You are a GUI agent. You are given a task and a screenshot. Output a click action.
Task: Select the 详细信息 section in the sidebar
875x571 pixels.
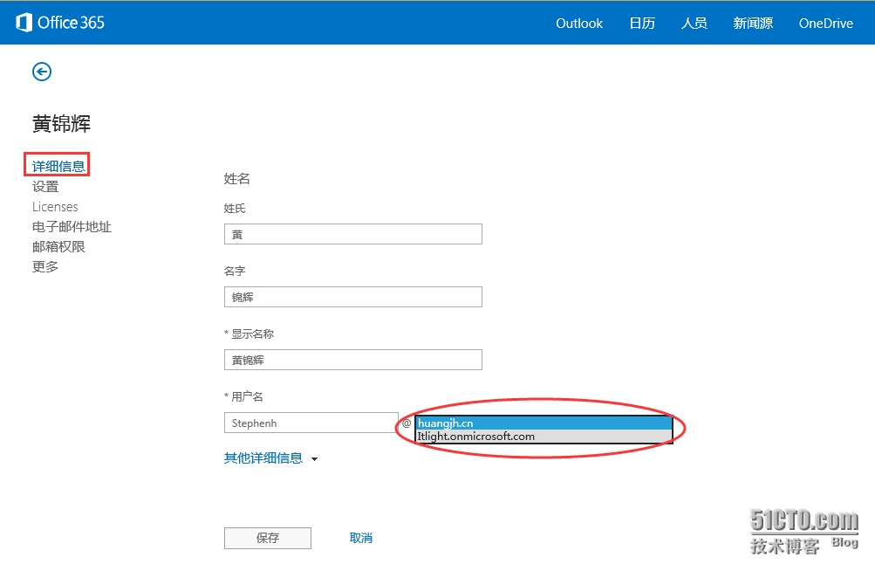58,166
